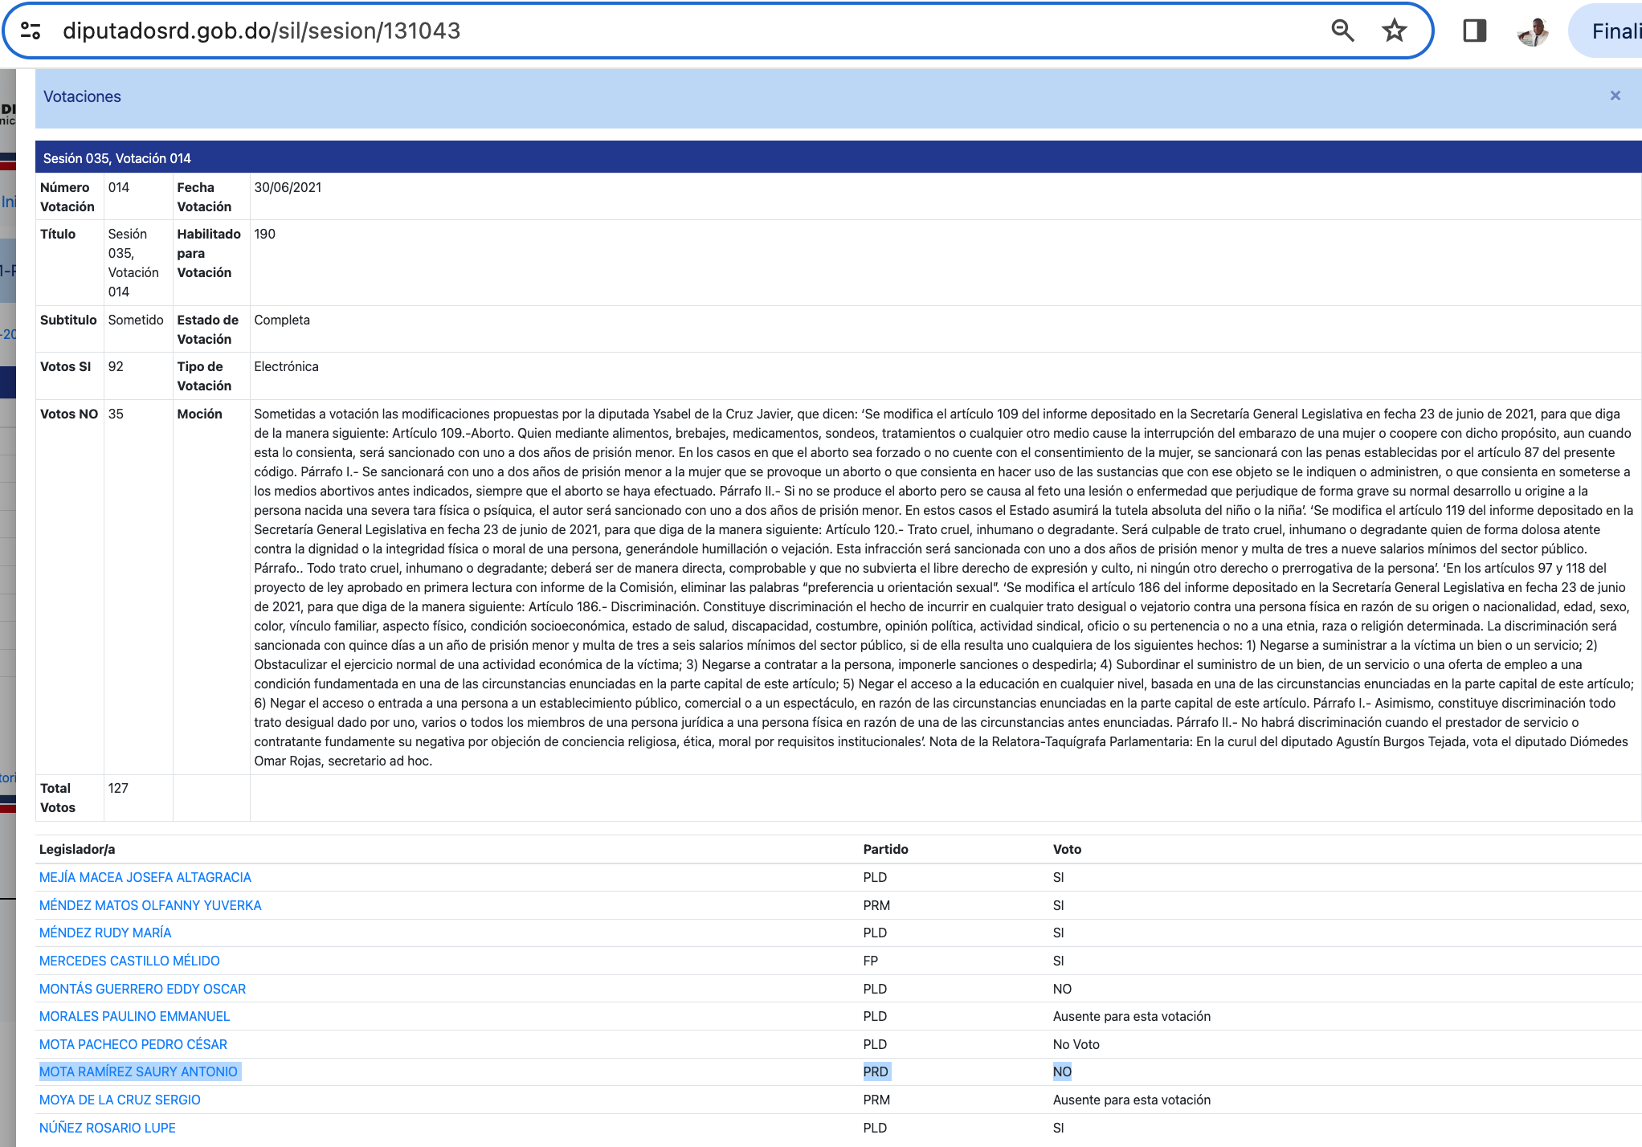Bookmark this page with the star icon
The height and width of the screenshot is (1147, 1642).
point(1395,31)
